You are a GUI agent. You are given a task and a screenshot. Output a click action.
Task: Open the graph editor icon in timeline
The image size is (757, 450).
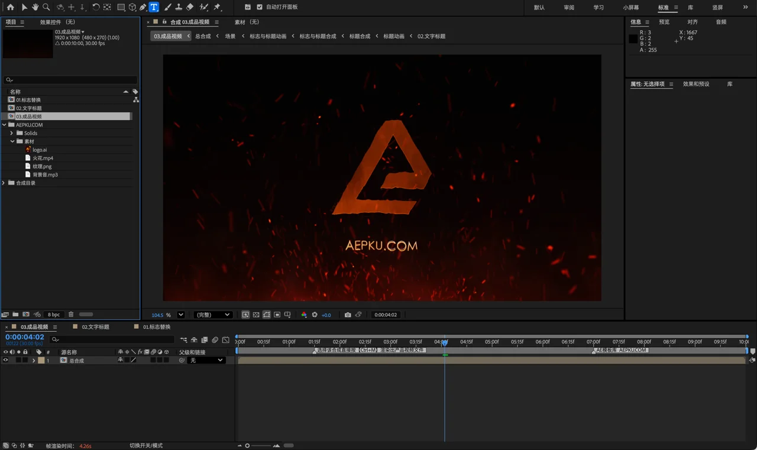pos(225,340)
